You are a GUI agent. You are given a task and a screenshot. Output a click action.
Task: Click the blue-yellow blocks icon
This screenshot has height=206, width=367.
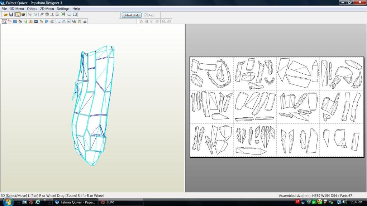click(74, 21)
